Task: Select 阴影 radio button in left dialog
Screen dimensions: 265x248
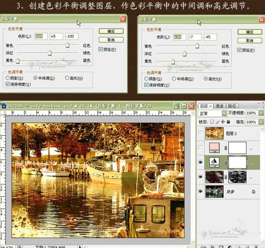Action: [x=8, y=78]
